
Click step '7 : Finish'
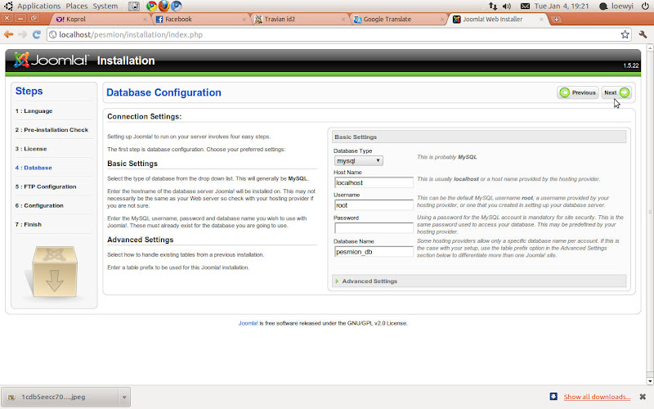(29, 224)
